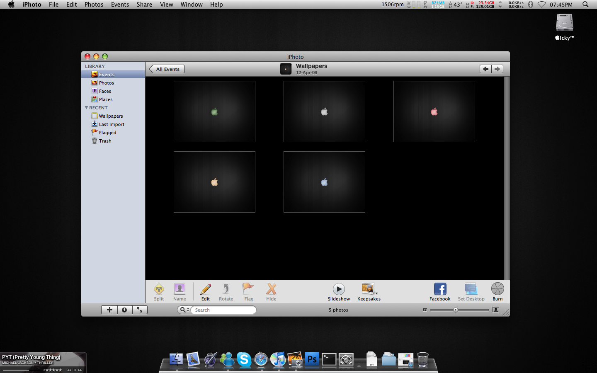This screenshot has height=373, width=597.
Task: Open the Keepsakes dropdown
Action: pos(369,292)
